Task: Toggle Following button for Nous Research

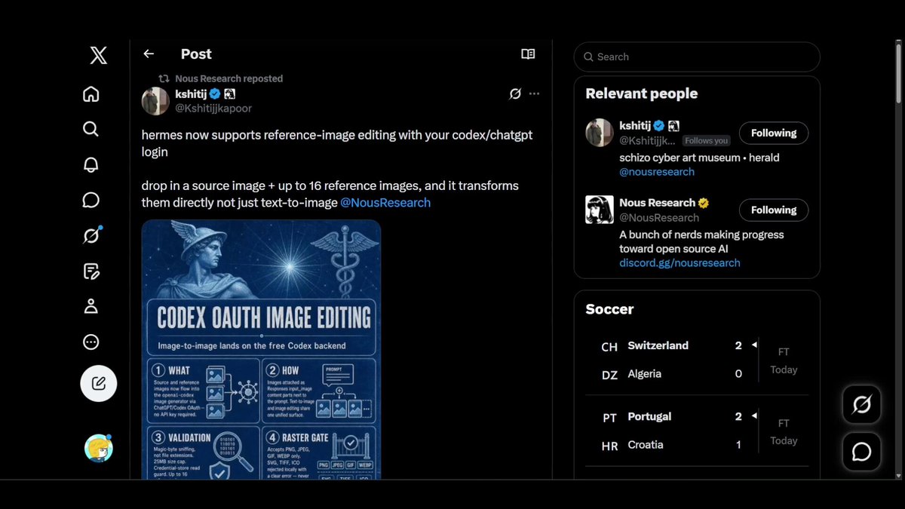Action: point(774,210)
